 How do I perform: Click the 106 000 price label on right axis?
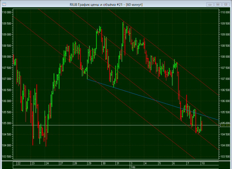225,101
